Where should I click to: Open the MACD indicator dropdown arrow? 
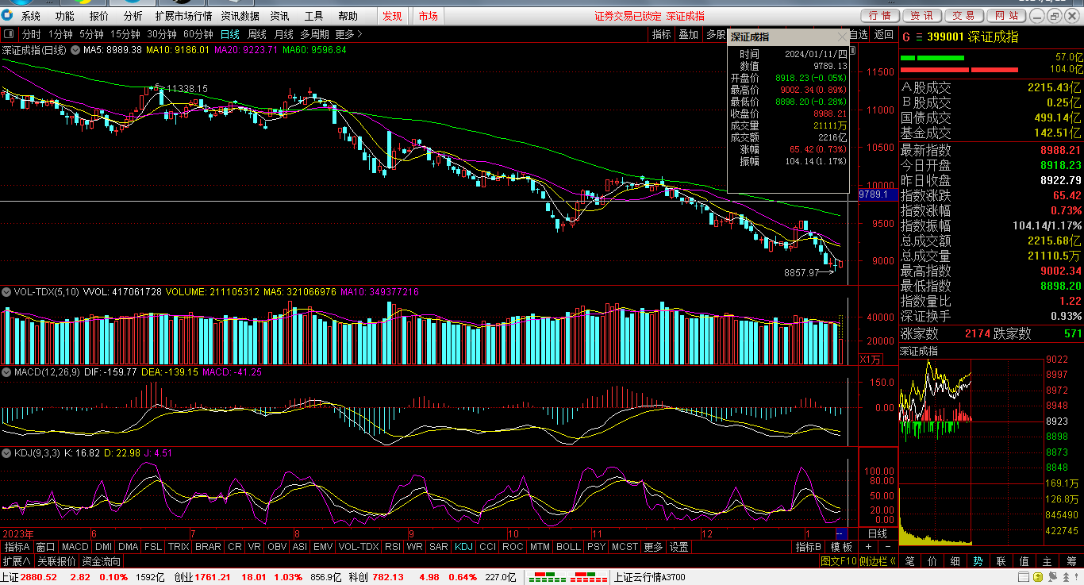(7, 371)
